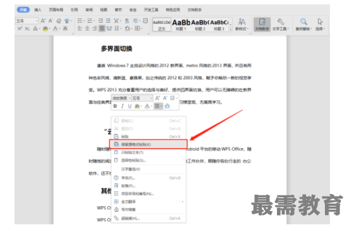This screenshot has width=347, height=230.
Task: Click borders grid icon in ribbon
Action: click(138, 28)
